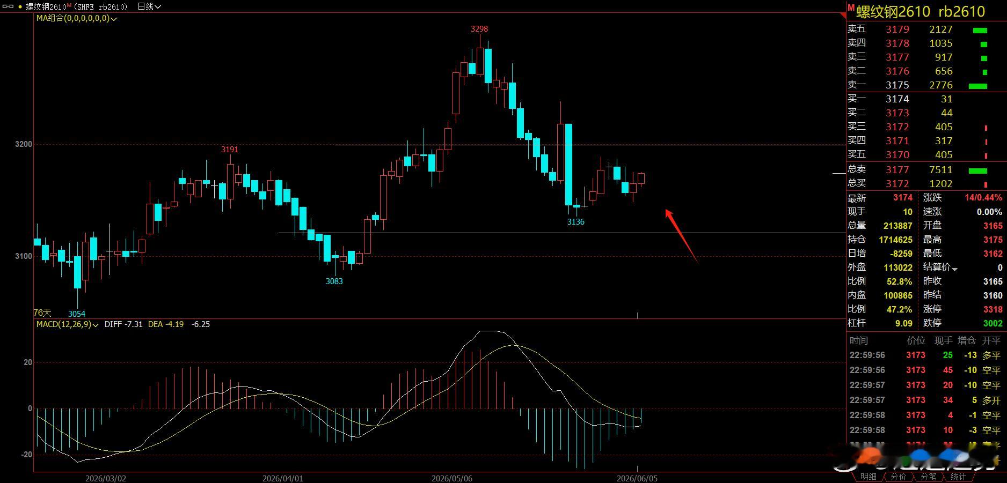Click the chain link icon beside contract name
The image size is (1007, 483).
point(8,6)
